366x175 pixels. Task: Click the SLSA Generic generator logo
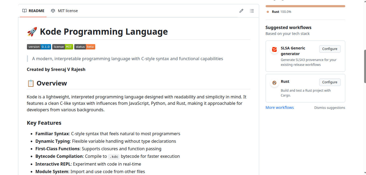click(274, 49)
